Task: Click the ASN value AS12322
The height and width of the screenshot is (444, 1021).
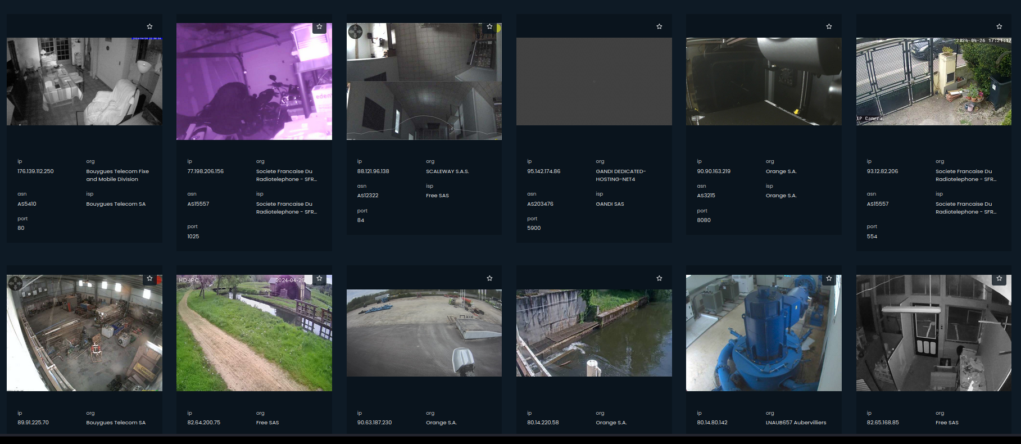Action: click(367, 196)
